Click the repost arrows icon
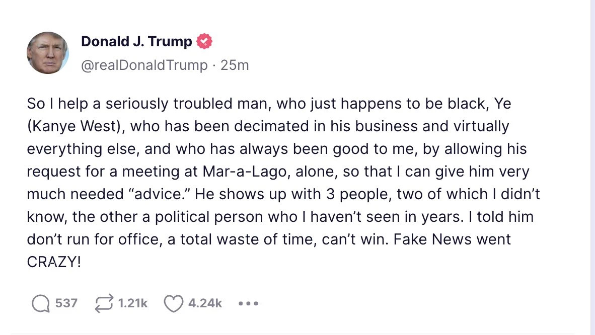The image size is (595, 335). tap(104, 303)
